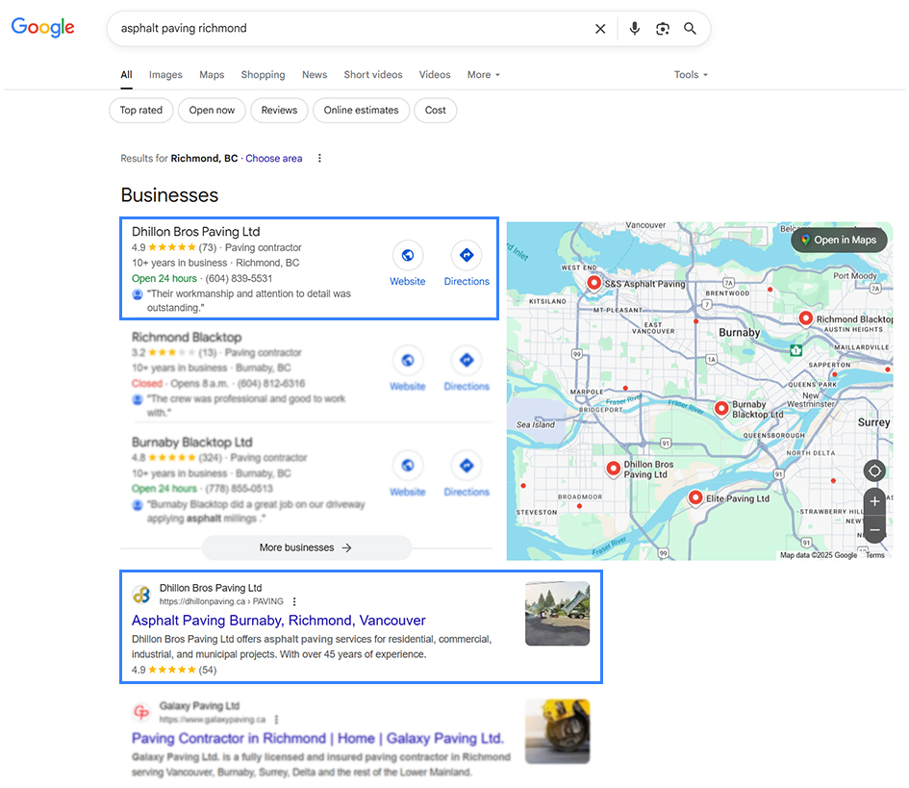Click the Galaxy Paving Ltd site favicon
The image size is (909, 788).
141,712
